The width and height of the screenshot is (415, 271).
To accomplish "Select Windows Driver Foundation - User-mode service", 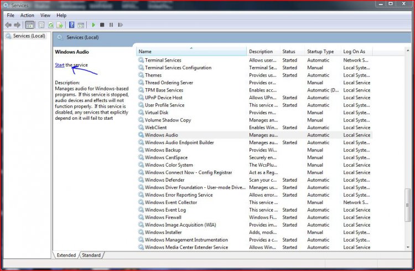I will point(255,187).
